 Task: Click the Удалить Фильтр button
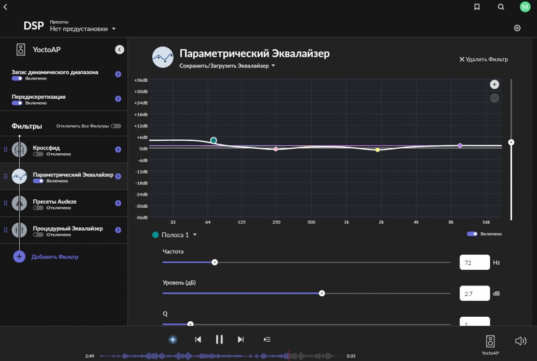click(484, 59)
